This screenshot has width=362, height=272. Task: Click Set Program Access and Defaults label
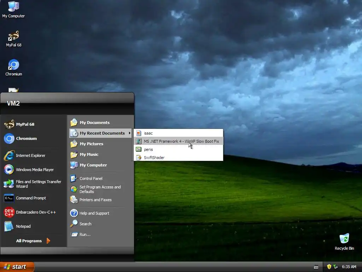pos(100,189)
